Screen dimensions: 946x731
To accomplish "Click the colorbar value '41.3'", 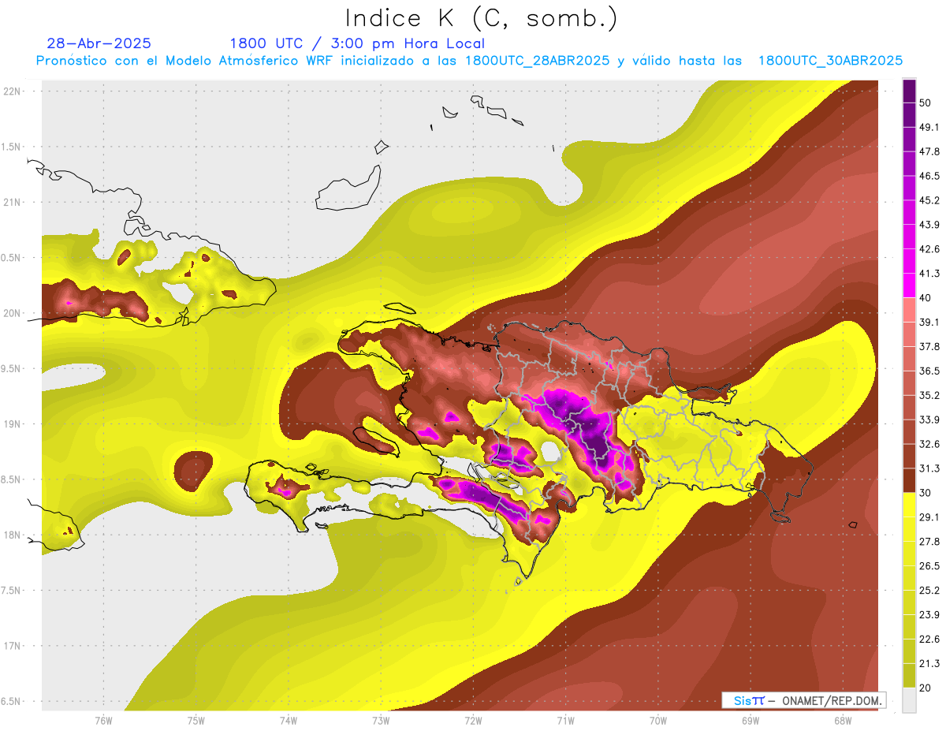I will point(929,274).
